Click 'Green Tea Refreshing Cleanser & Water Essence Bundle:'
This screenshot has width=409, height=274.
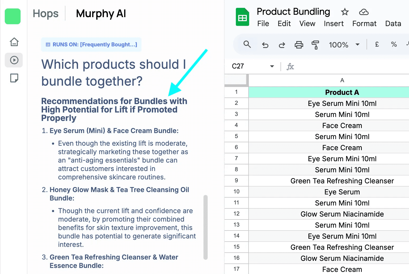coord(114,261)
